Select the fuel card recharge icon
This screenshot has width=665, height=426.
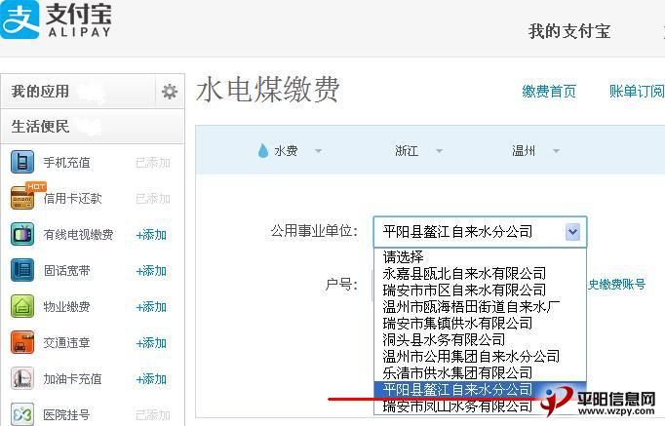[x=22, y=378]
